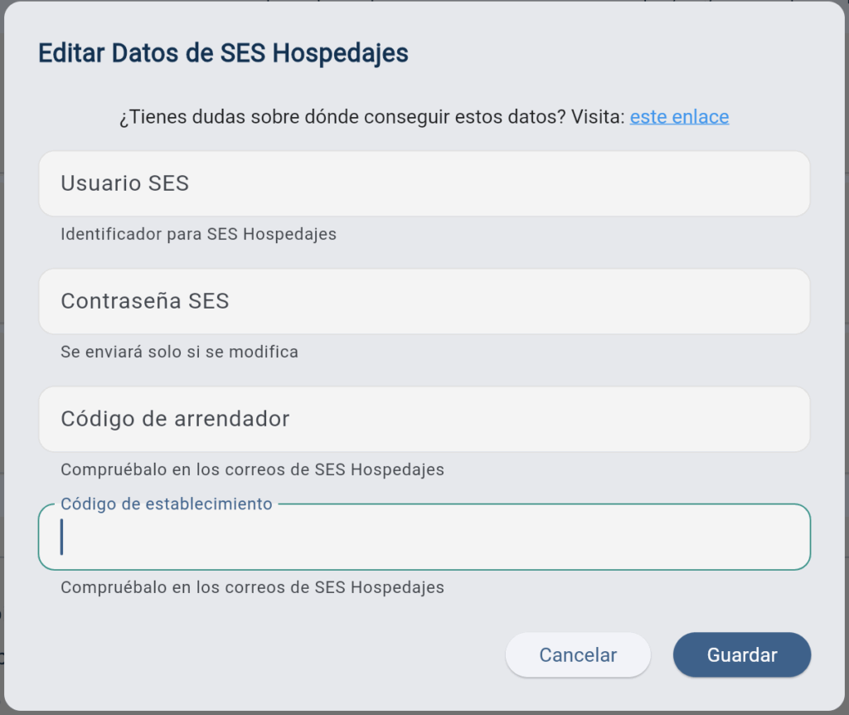Open the 'este enlace' help link
The image size is (849, 715).
click(679, 117)
